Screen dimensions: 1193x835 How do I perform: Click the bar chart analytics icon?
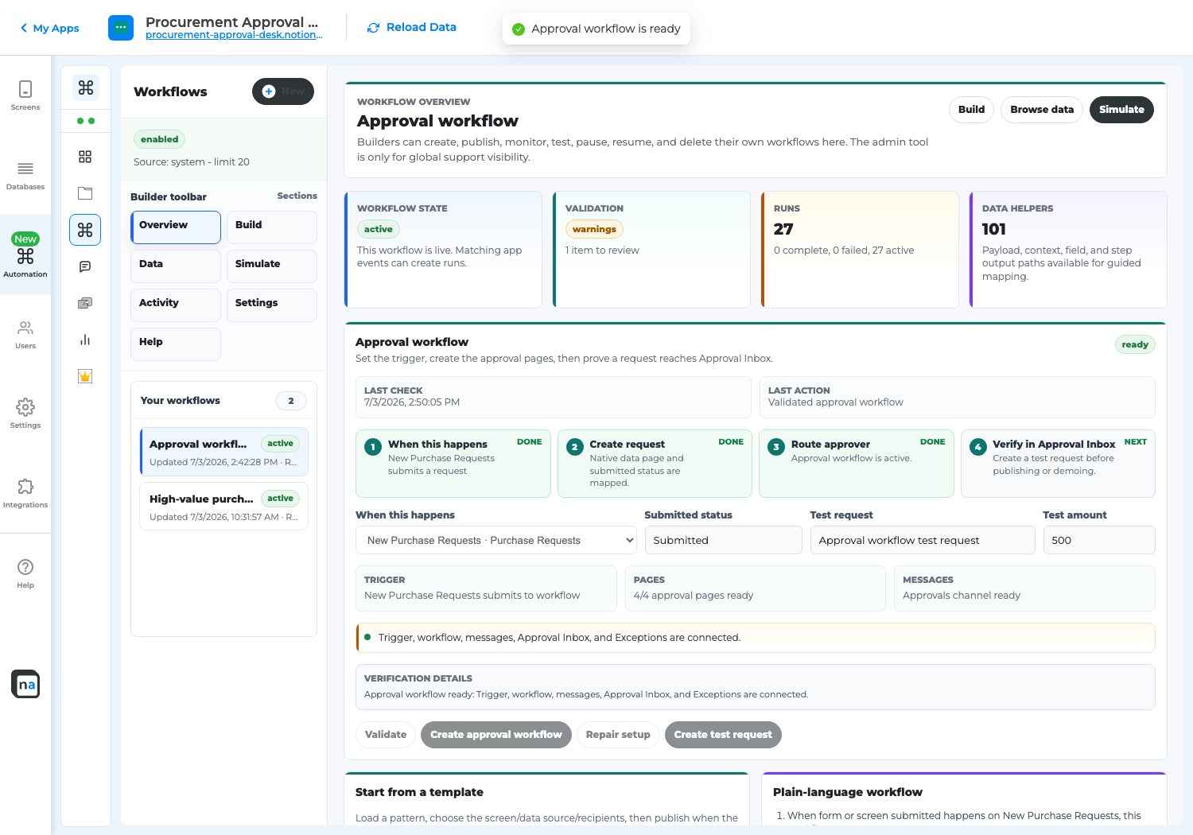click(x=85, y=340)
